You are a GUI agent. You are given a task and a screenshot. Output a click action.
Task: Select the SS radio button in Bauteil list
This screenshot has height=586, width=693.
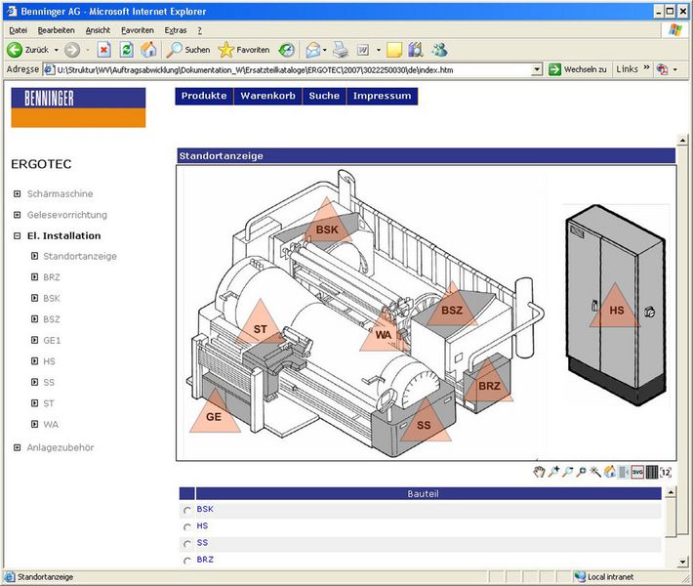[187, 544]
